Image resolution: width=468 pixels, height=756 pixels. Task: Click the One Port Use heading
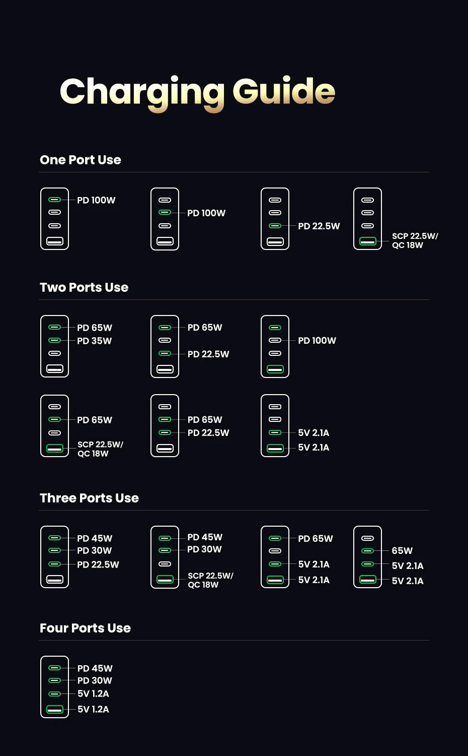[81, 160]
